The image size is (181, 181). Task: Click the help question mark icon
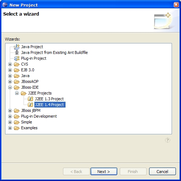point(168,140)
